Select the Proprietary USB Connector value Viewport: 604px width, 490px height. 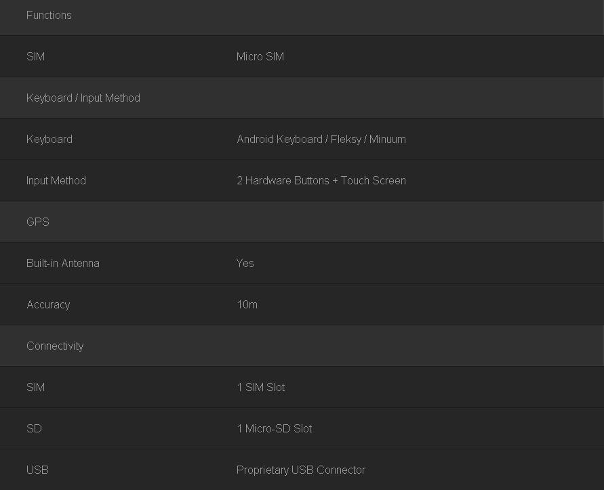(x=301, y=470)
